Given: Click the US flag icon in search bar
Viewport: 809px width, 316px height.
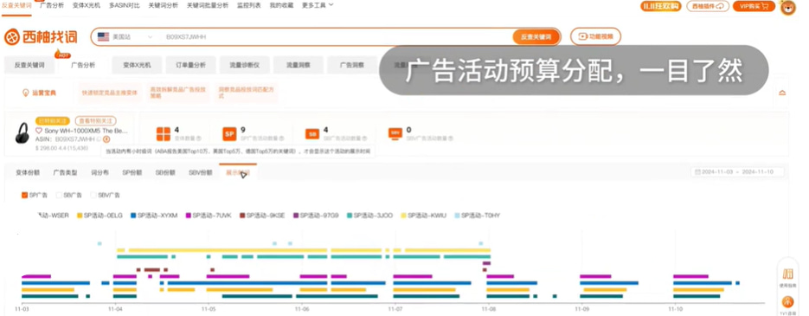Looking at the screenshot, I should (x=103, y=37).
